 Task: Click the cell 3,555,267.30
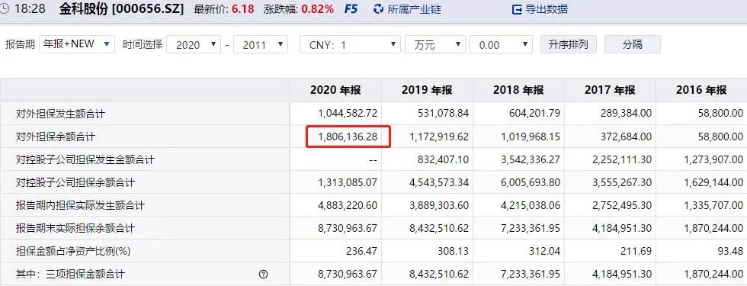(622, 182)
